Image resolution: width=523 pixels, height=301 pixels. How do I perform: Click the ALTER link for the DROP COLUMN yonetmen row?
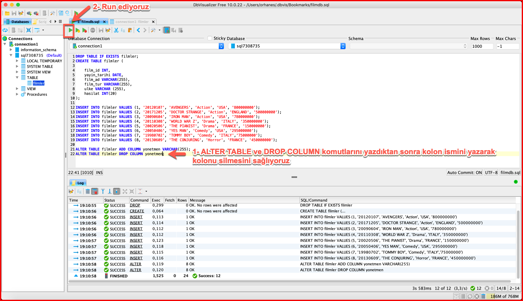[x=135, y=270]
